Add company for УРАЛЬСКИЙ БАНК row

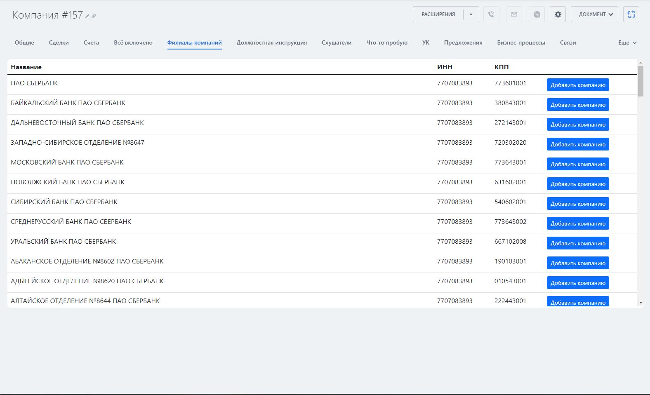pos(577,243)
